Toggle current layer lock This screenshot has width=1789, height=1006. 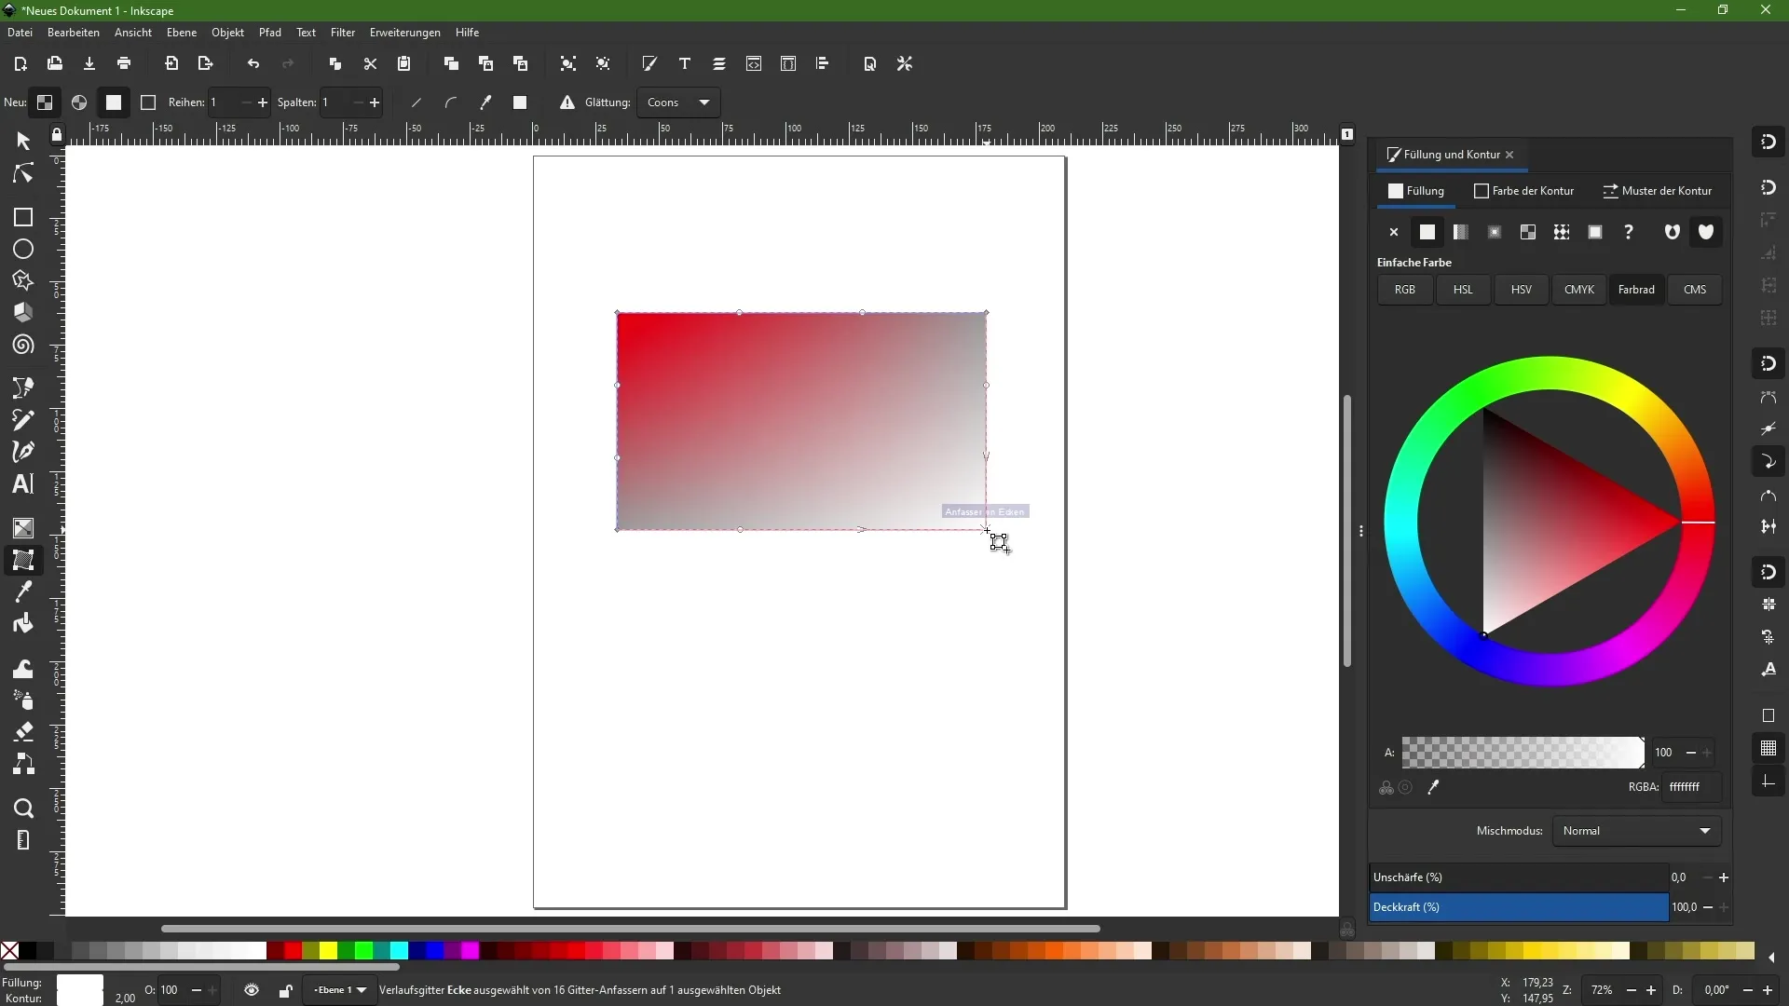pos(286,990)
